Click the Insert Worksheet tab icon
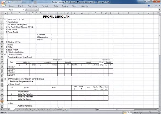 pyautogui.click(x=66, y=110)
